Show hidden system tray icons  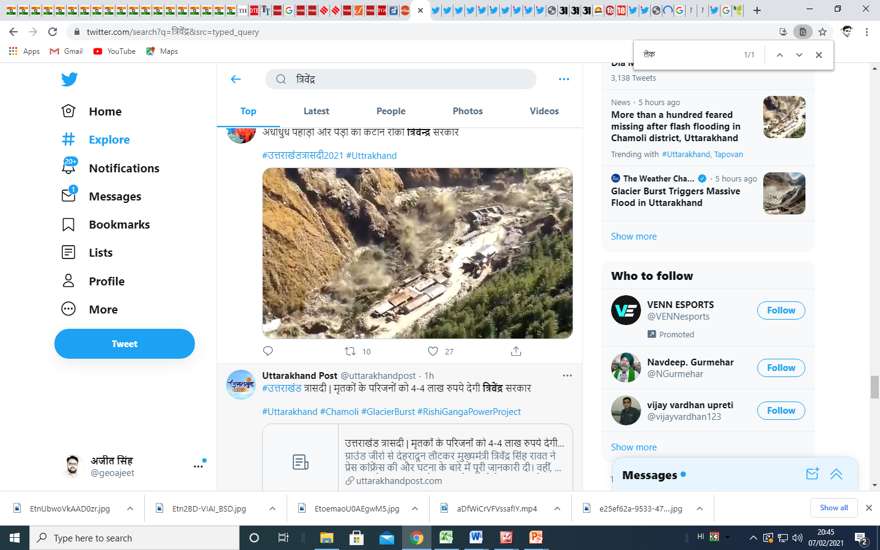click(x=753, y=538)
